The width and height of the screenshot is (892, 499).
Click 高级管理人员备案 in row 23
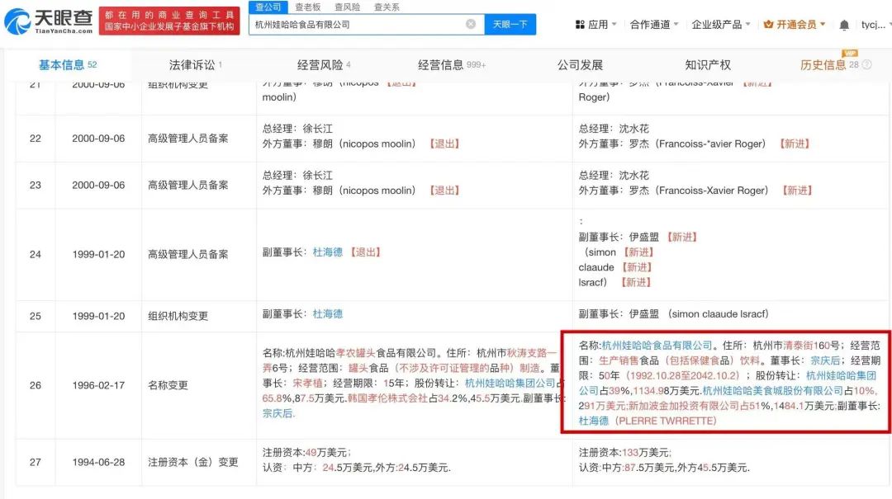click(187, 185)
